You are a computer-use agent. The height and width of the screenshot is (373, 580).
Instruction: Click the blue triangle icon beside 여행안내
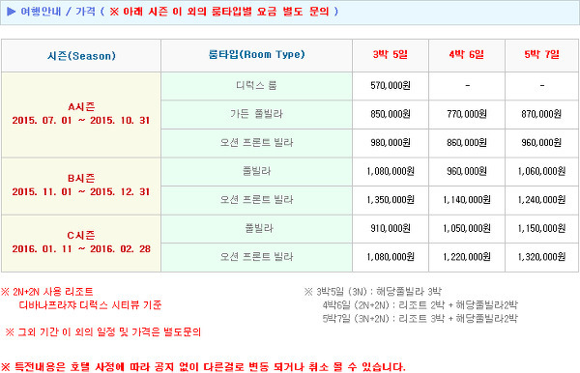tap(11, 12)
